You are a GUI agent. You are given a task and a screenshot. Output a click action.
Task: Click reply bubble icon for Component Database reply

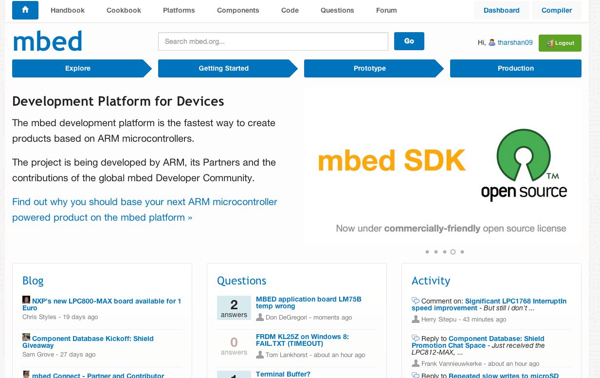(416, 338)
